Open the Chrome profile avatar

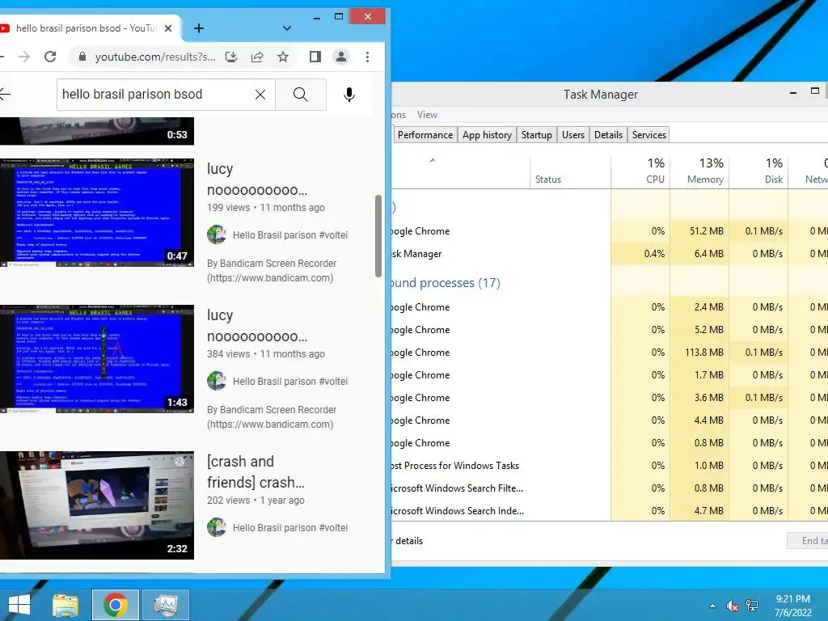click(341, 57)
